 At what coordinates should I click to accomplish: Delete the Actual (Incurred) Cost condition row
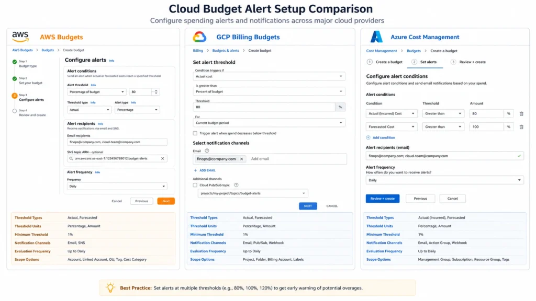coord(521,113)
